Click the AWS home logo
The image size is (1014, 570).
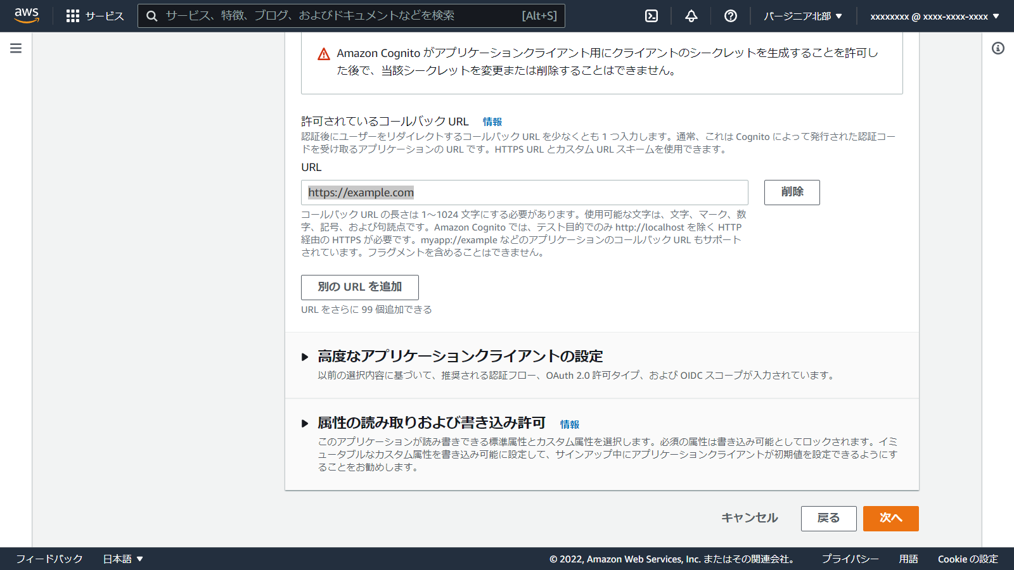[x=27, y=16]
